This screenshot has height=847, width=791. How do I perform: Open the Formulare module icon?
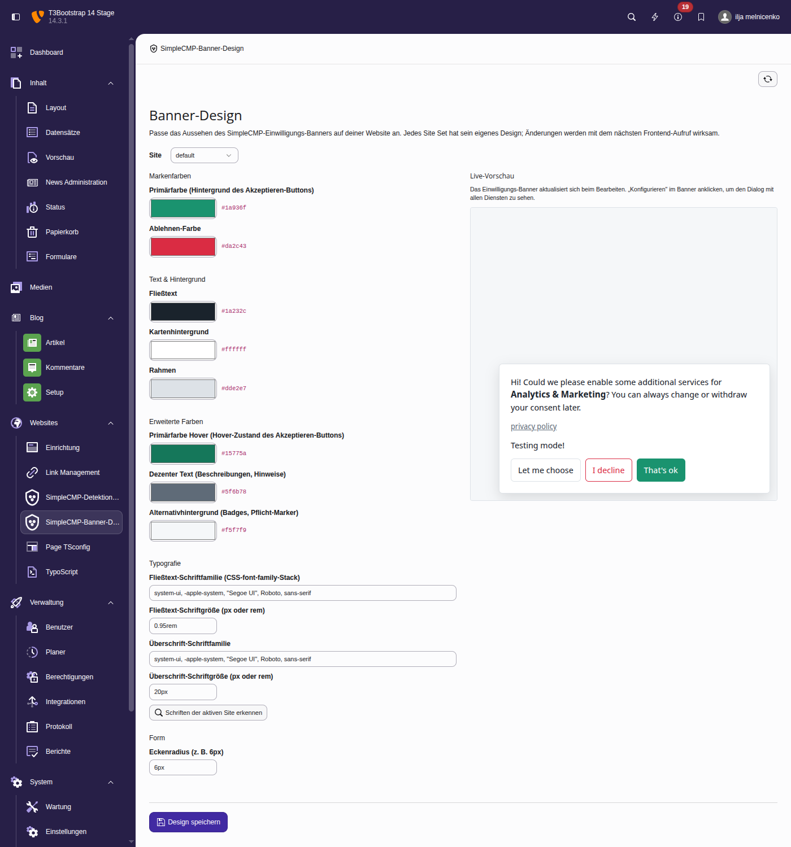[32, 257]
